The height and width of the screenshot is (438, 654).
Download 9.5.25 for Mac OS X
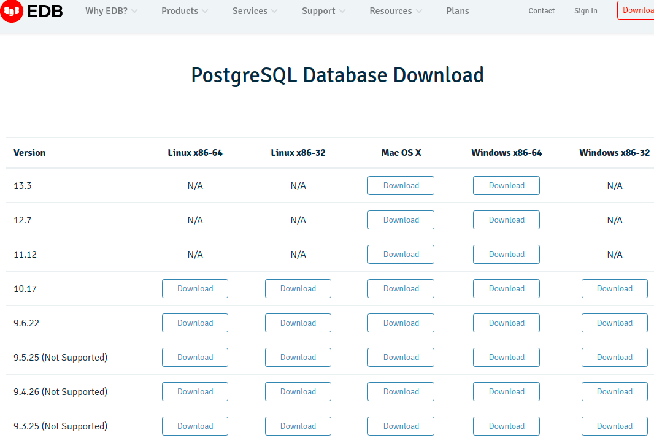[401, 358]
